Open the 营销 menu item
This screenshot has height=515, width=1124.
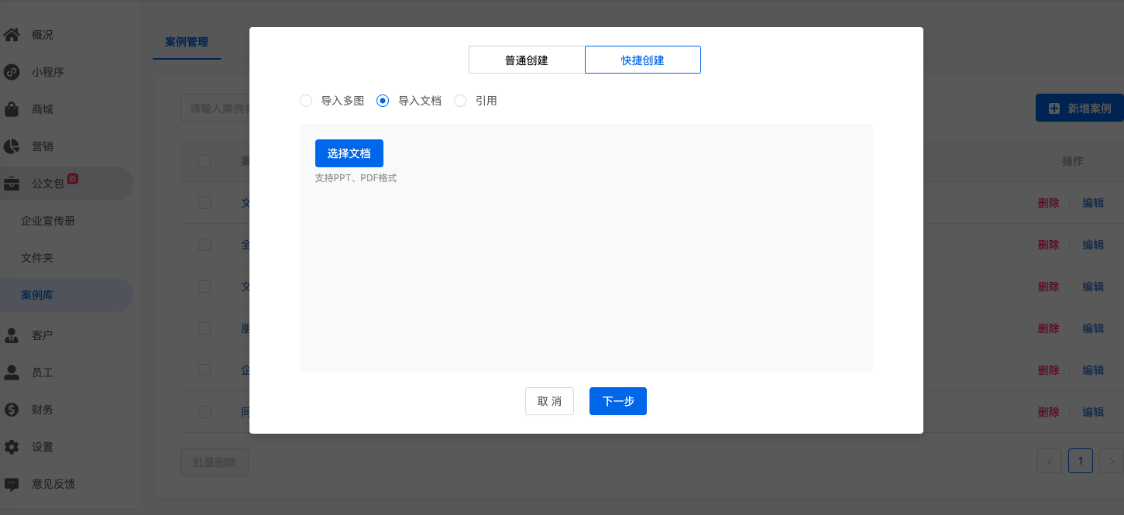43,146
